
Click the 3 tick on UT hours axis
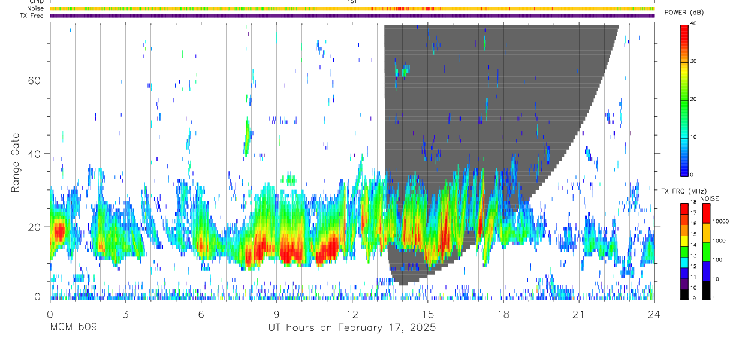tap(125, 314)
